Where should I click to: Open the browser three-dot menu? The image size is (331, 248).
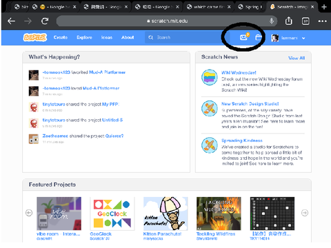click(322, 21)
